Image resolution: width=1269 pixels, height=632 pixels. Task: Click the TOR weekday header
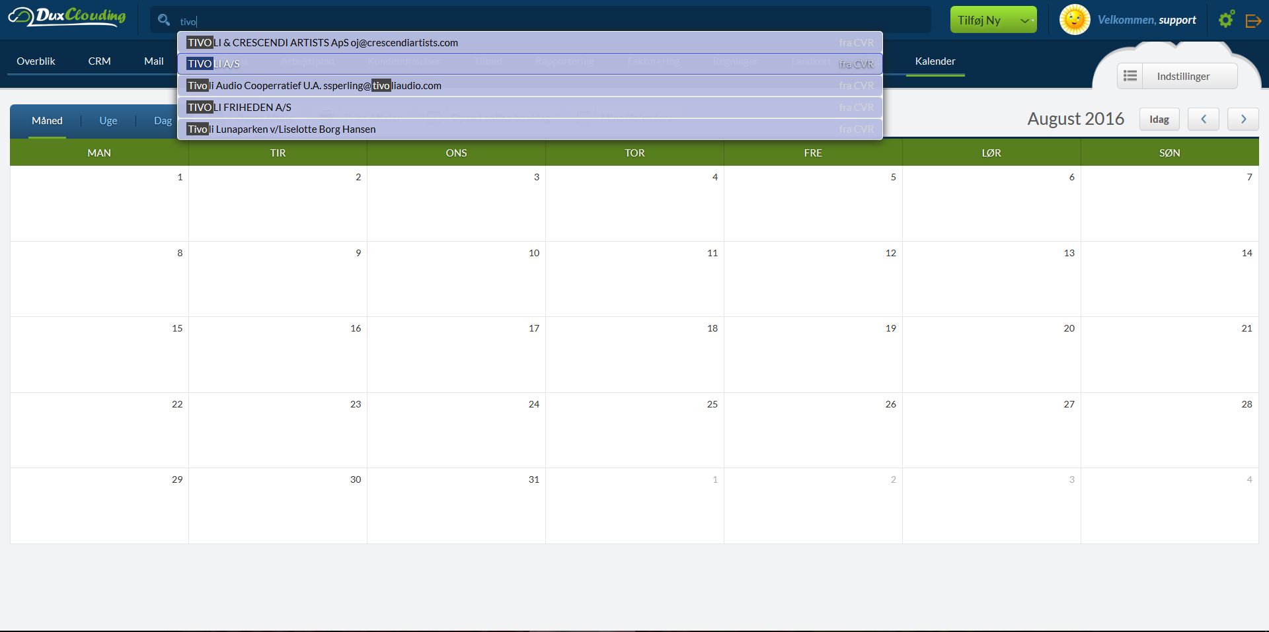[x=634, y=153]
